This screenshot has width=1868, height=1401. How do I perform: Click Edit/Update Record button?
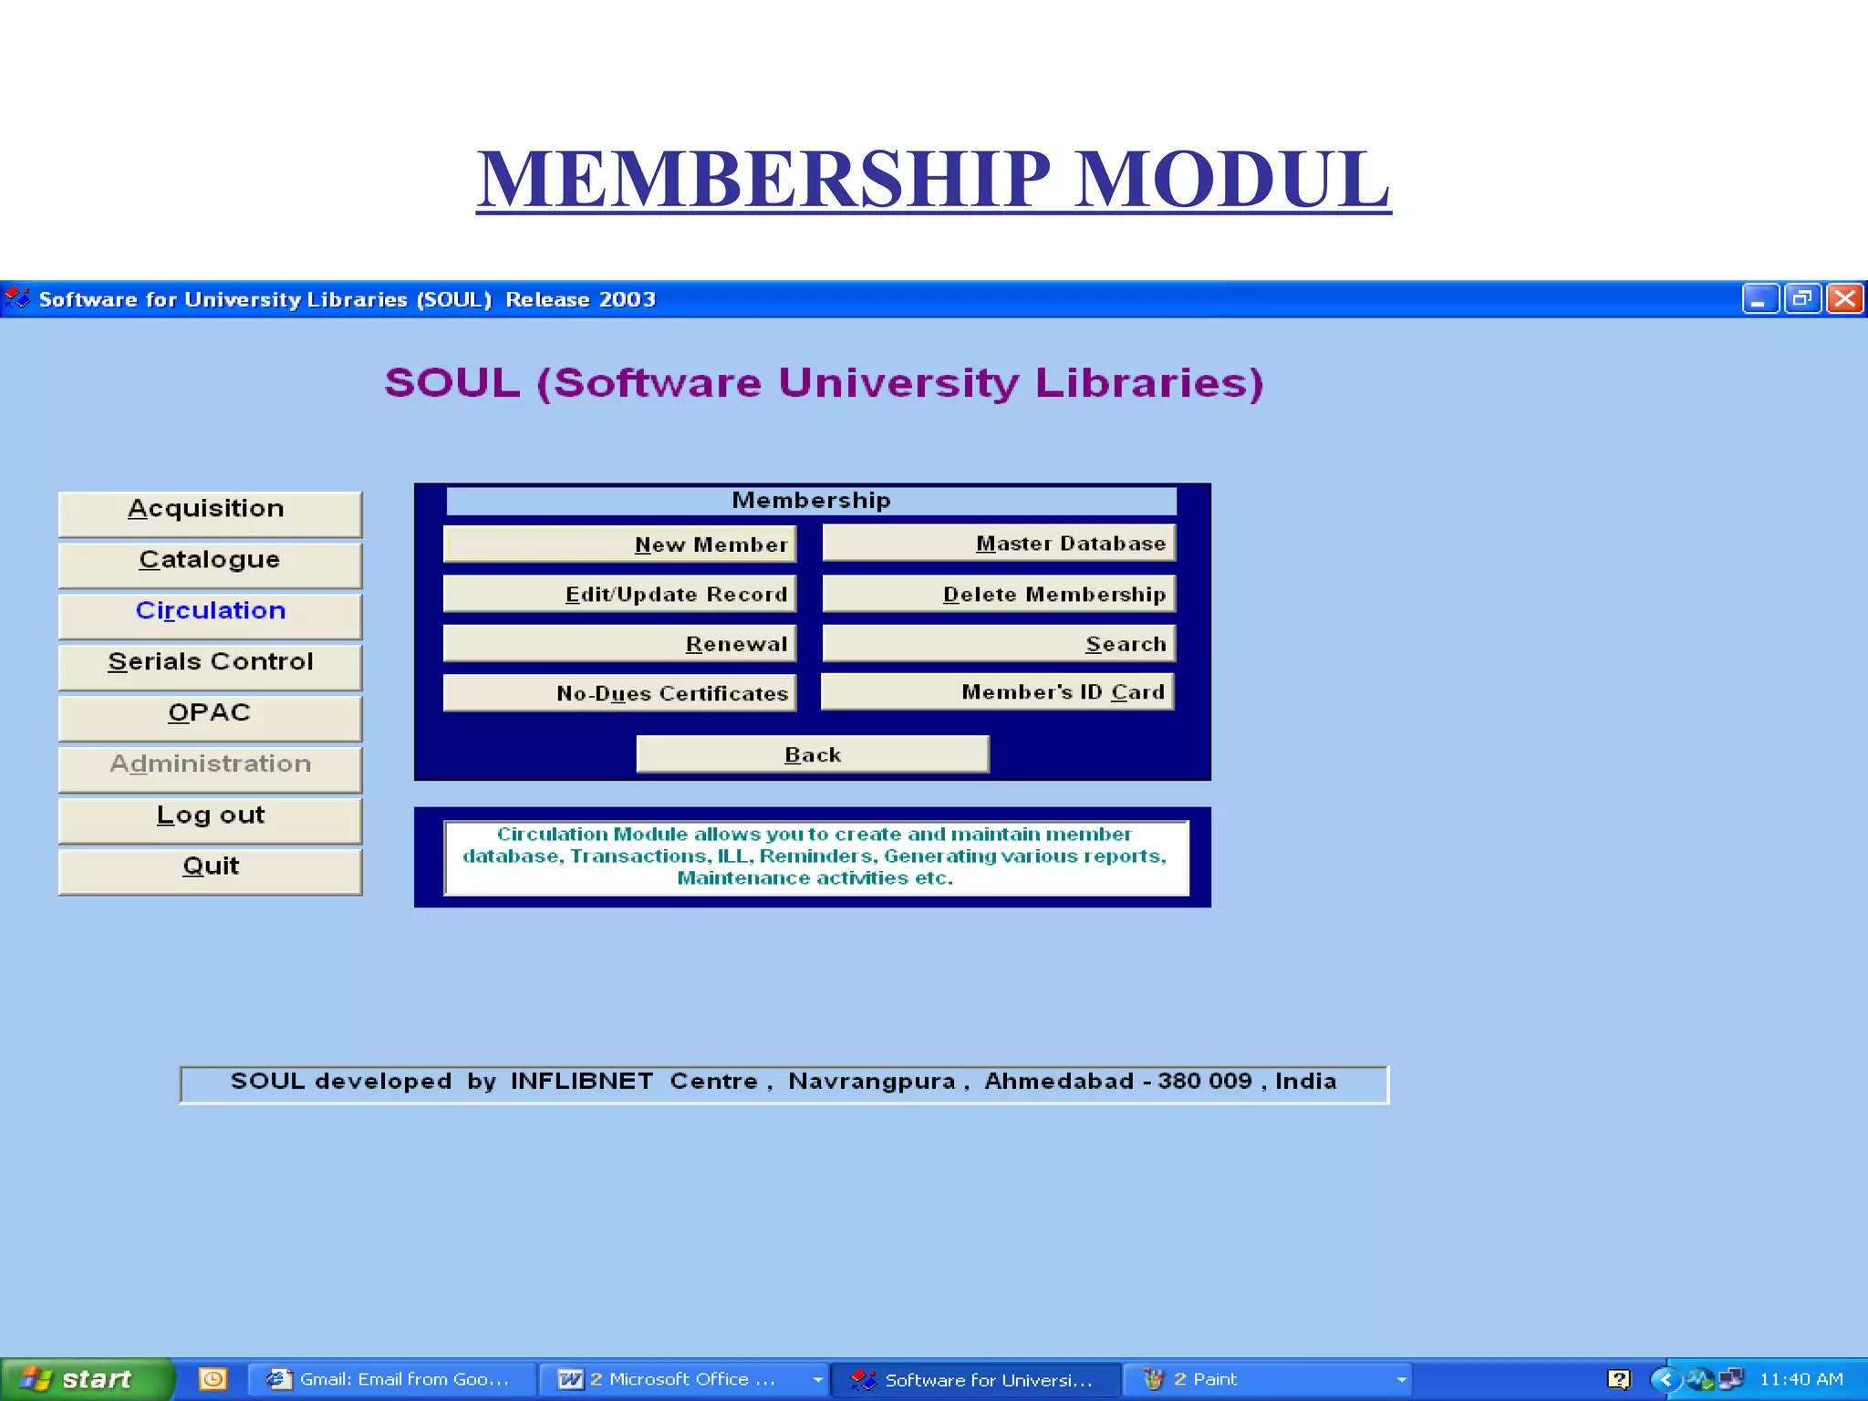pos(619,594)
